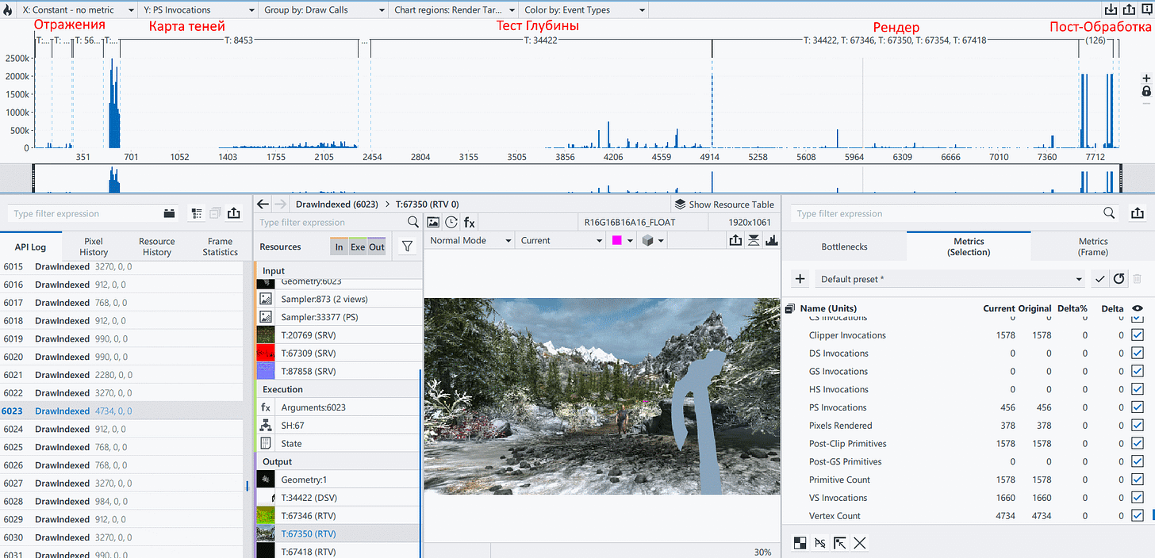Open Group by Draw Calls dropdown
The width and height of the screenshot is (1155, 558).
point(324,10)
